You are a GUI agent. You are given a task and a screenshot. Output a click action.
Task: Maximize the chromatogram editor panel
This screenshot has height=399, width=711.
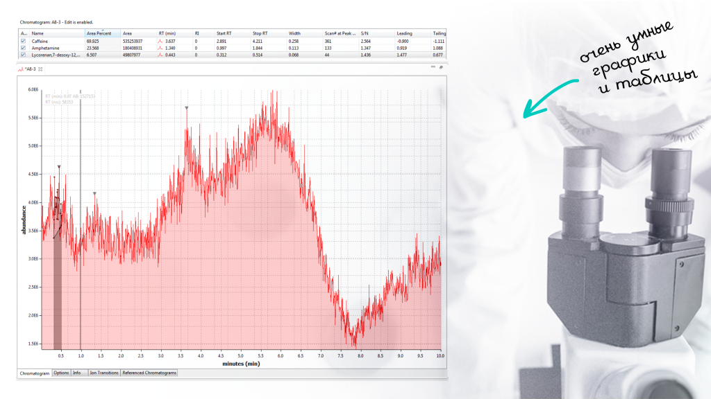tap(440, 67)
